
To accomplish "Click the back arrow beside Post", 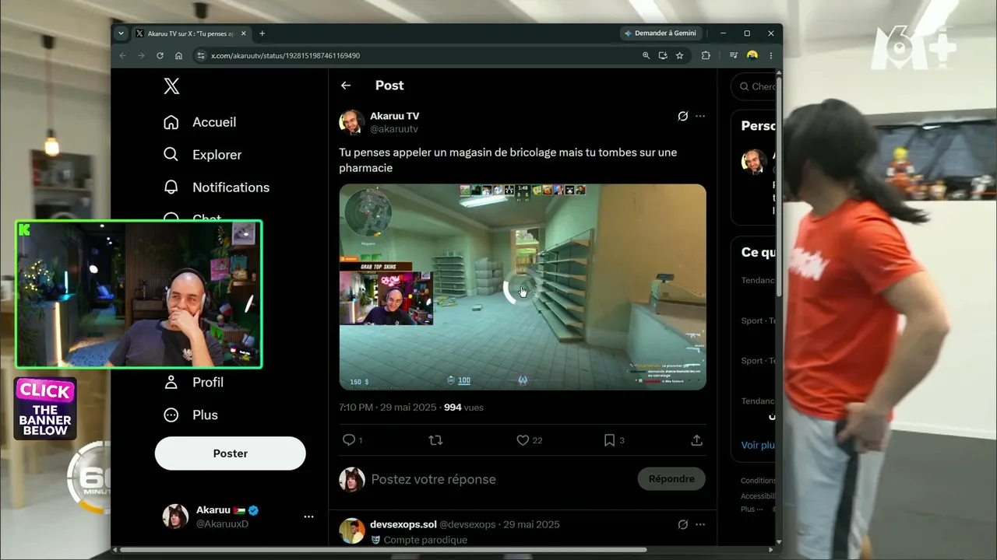I will tap(346, 86).
